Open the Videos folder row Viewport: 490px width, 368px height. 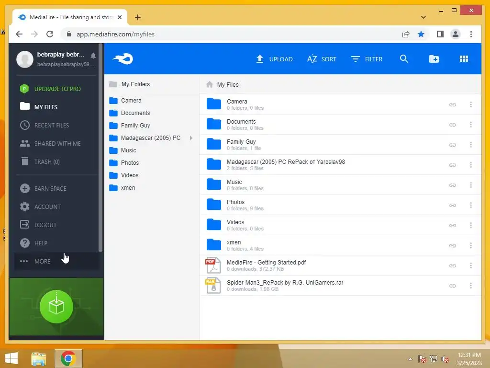[341, 225]
